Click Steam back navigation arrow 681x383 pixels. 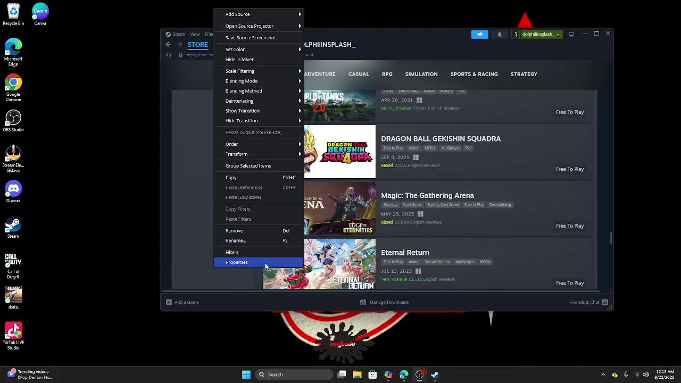coord(169,45)
